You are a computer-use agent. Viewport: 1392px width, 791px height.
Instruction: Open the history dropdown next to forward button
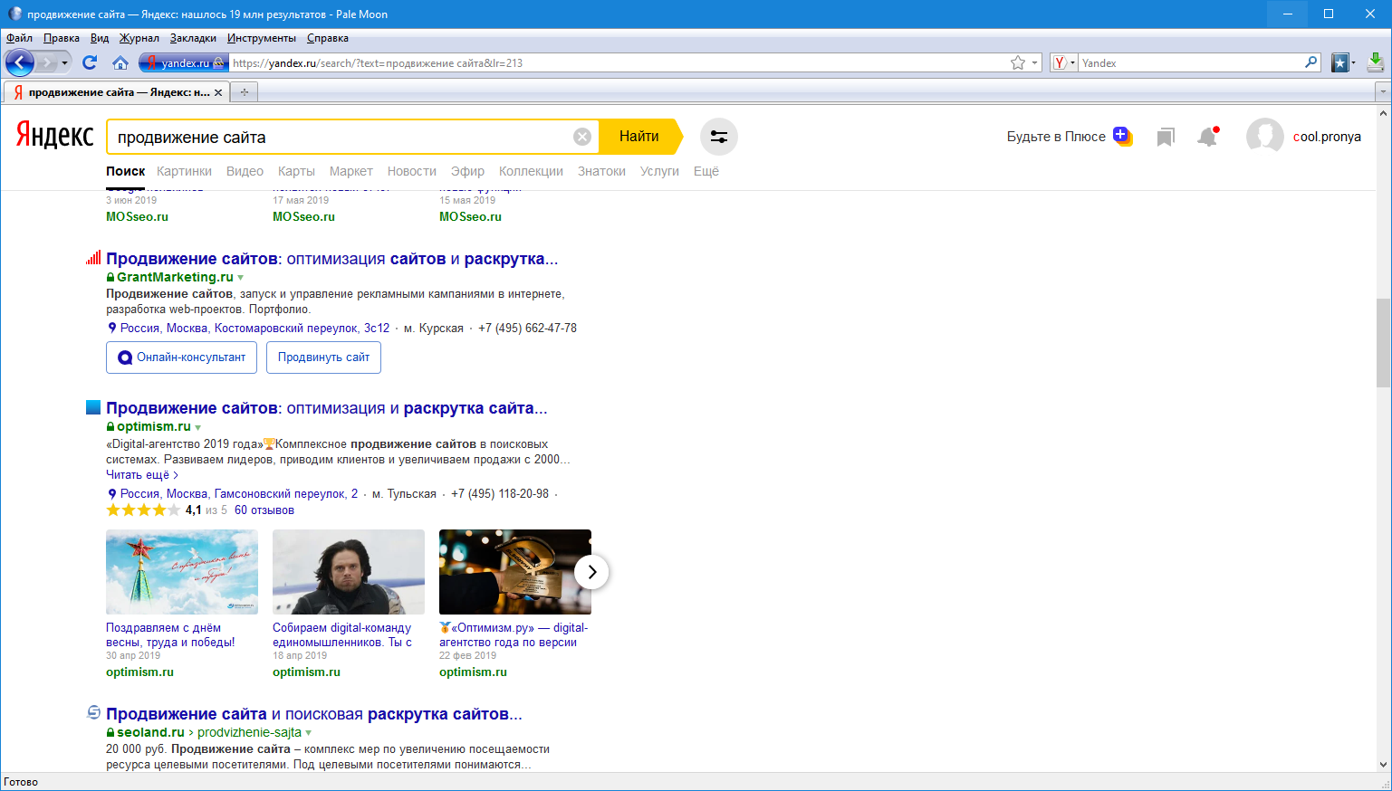[x=64, y=63]
